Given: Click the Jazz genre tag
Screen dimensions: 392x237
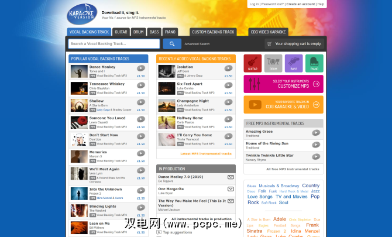Looking at the screenshot, I should pyautogui.click(x=315, y=191).
